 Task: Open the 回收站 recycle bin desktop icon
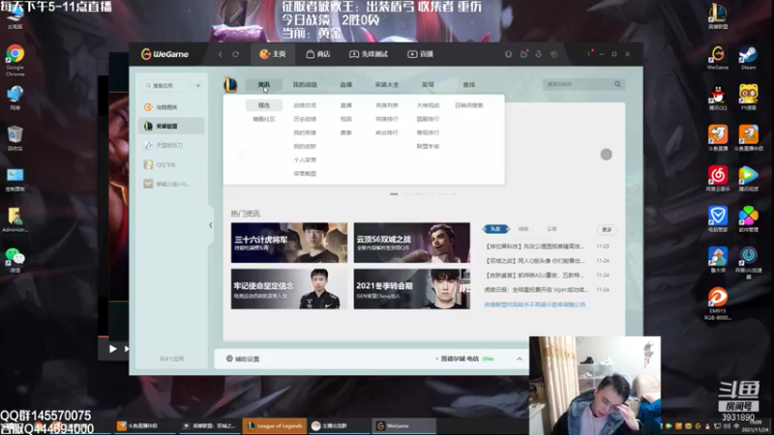pos(15,138)
